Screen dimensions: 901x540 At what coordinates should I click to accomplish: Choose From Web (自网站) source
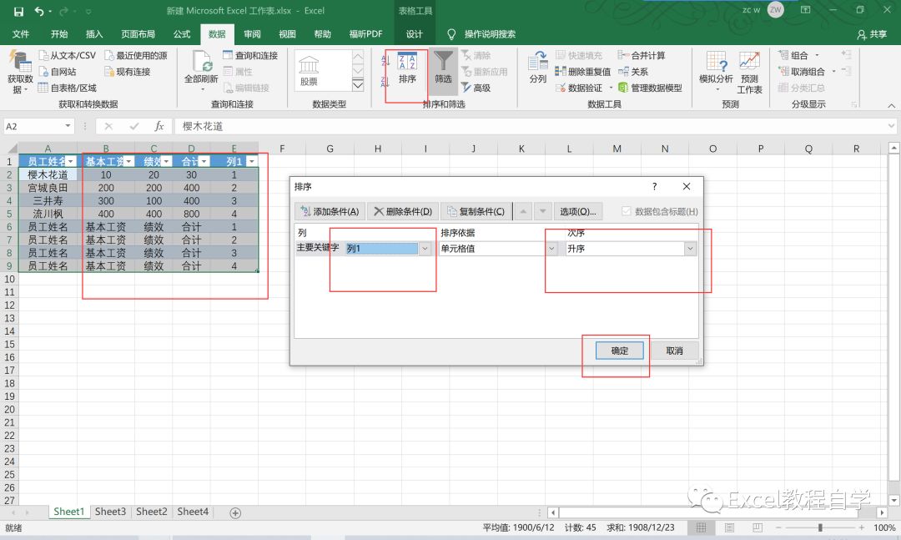click(x=58, y=71)
